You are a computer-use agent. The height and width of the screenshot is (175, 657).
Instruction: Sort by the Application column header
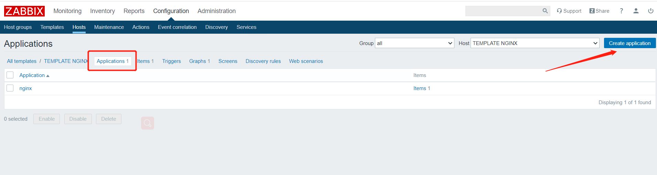click(34, 75)
